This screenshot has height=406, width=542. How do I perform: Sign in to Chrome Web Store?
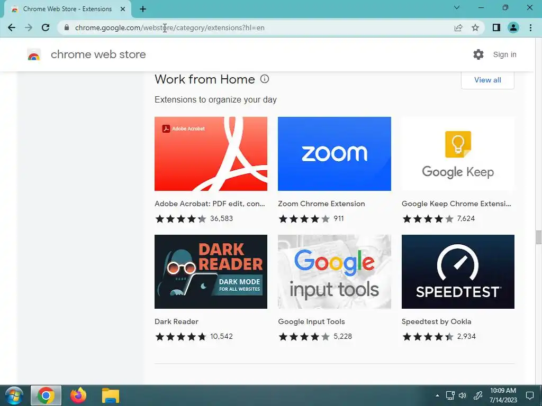504,54
